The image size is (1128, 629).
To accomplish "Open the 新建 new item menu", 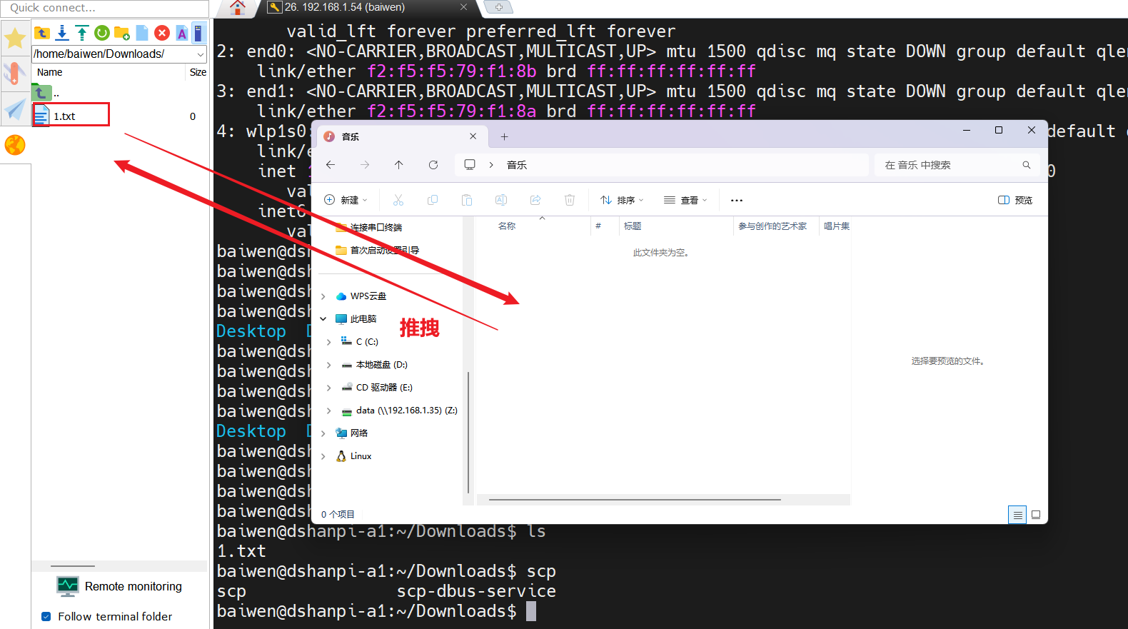I will (346, 200).
